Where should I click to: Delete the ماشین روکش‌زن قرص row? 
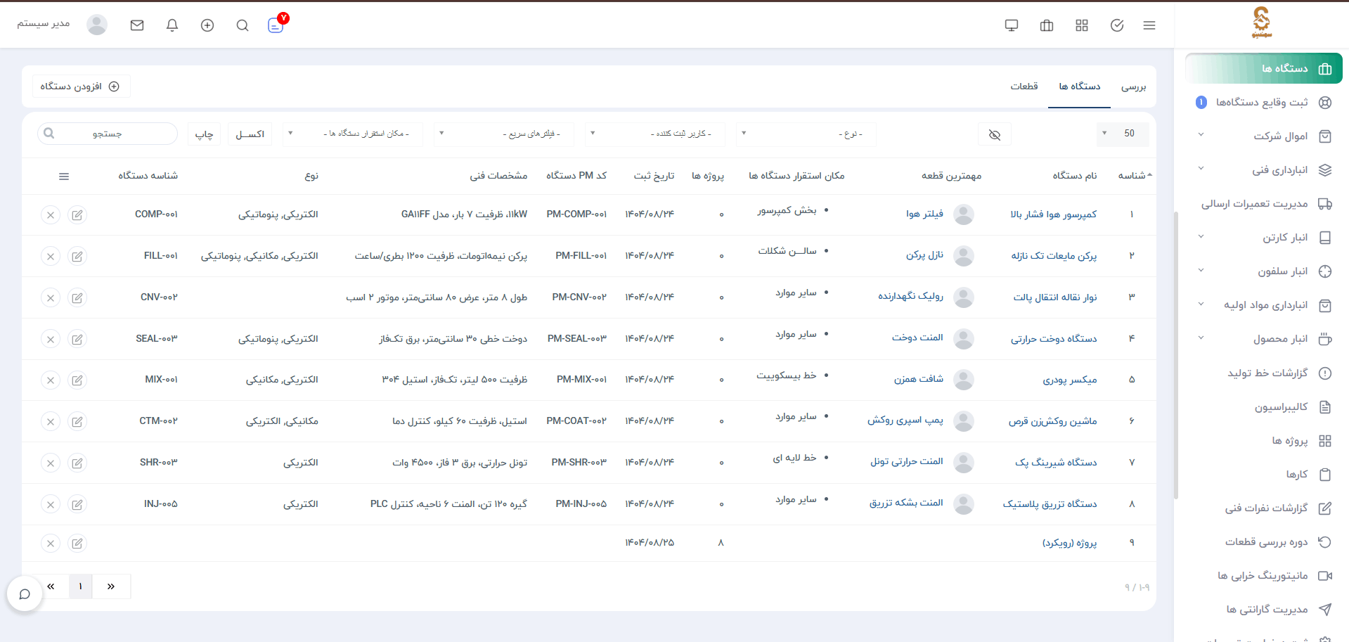(51, 422)
